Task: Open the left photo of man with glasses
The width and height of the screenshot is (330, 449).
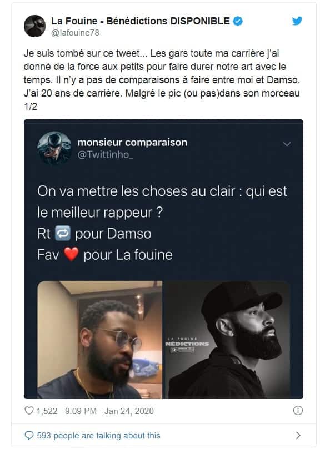Action: coord(100,340)
